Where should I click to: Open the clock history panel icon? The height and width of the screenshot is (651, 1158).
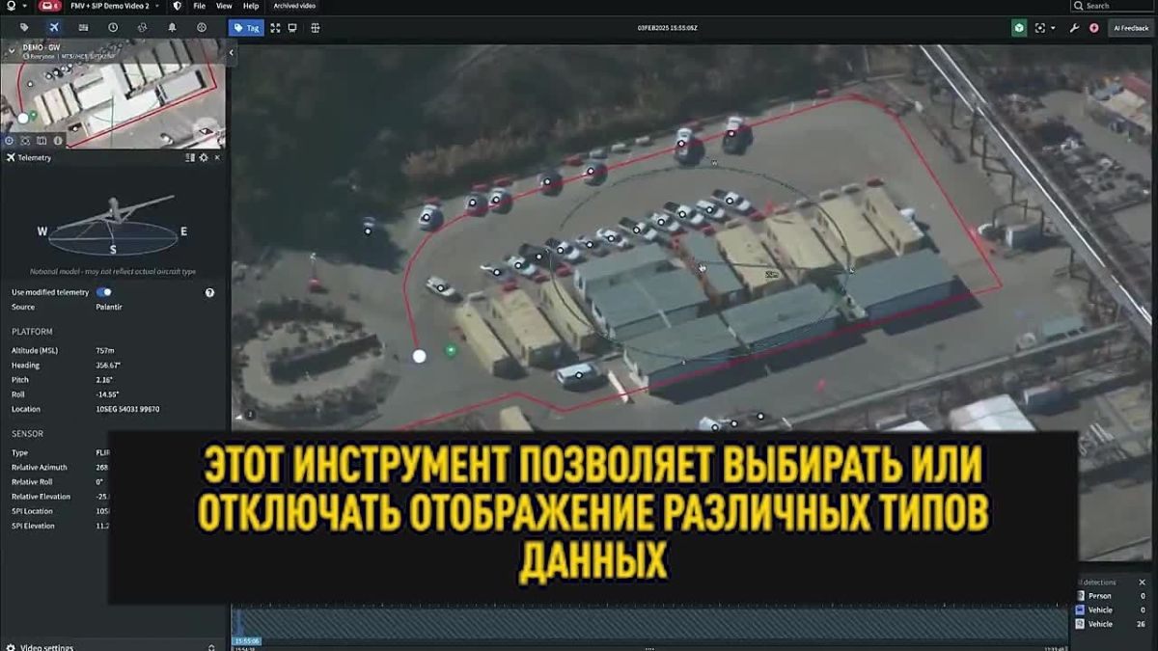(113, 28)
